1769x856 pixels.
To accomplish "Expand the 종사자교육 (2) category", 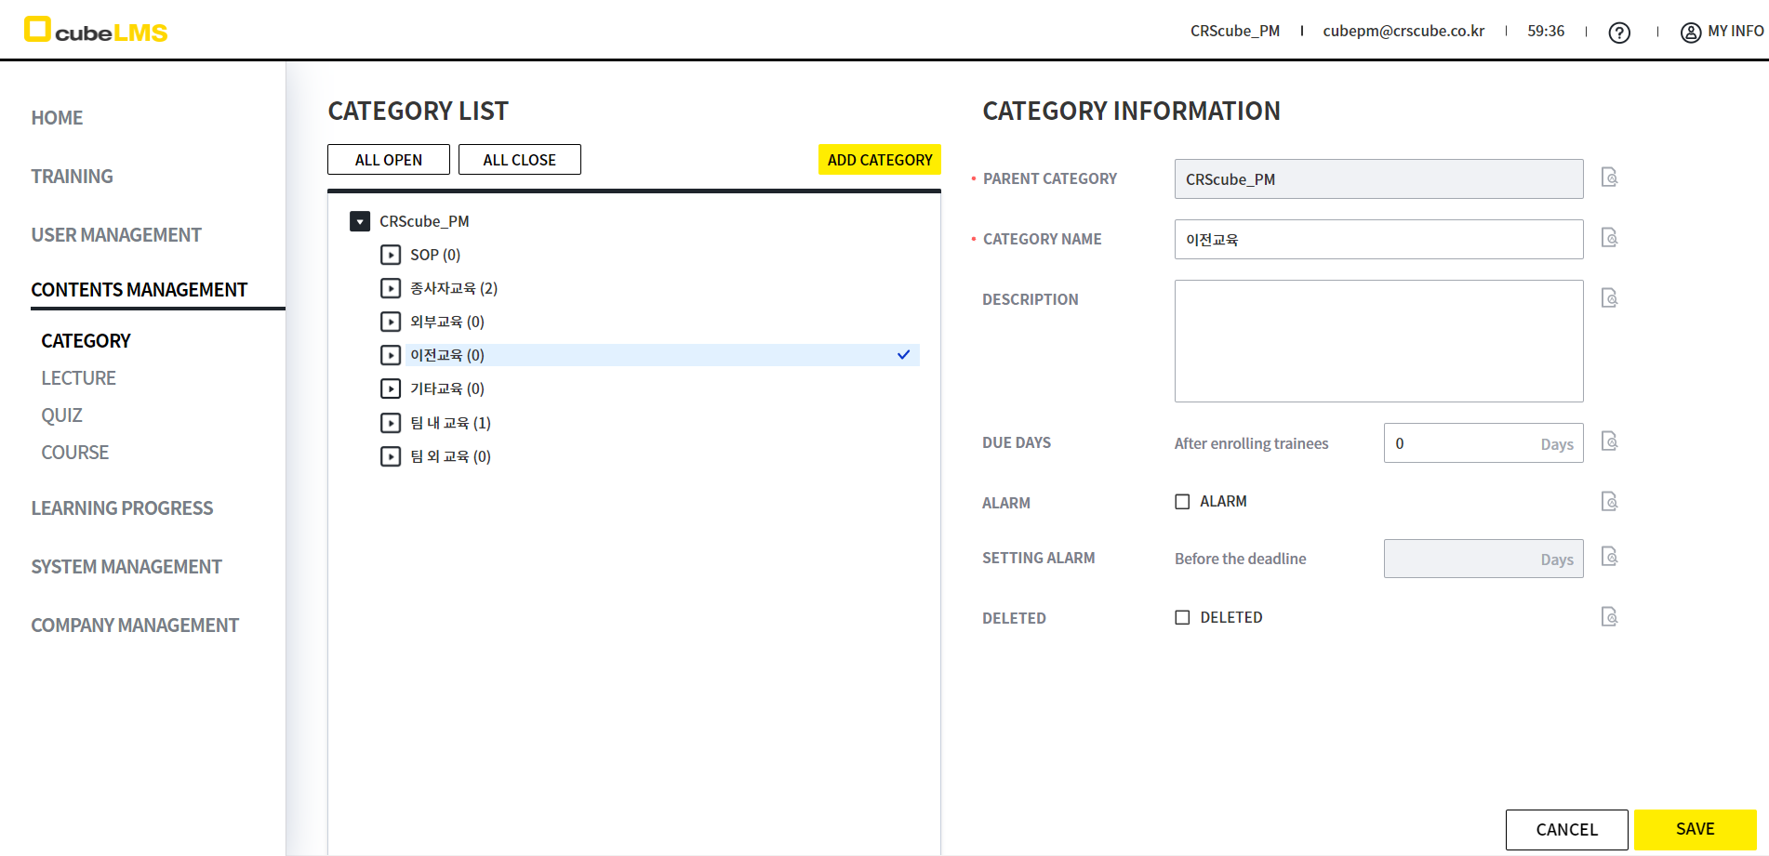I will [x=391, y=288].
